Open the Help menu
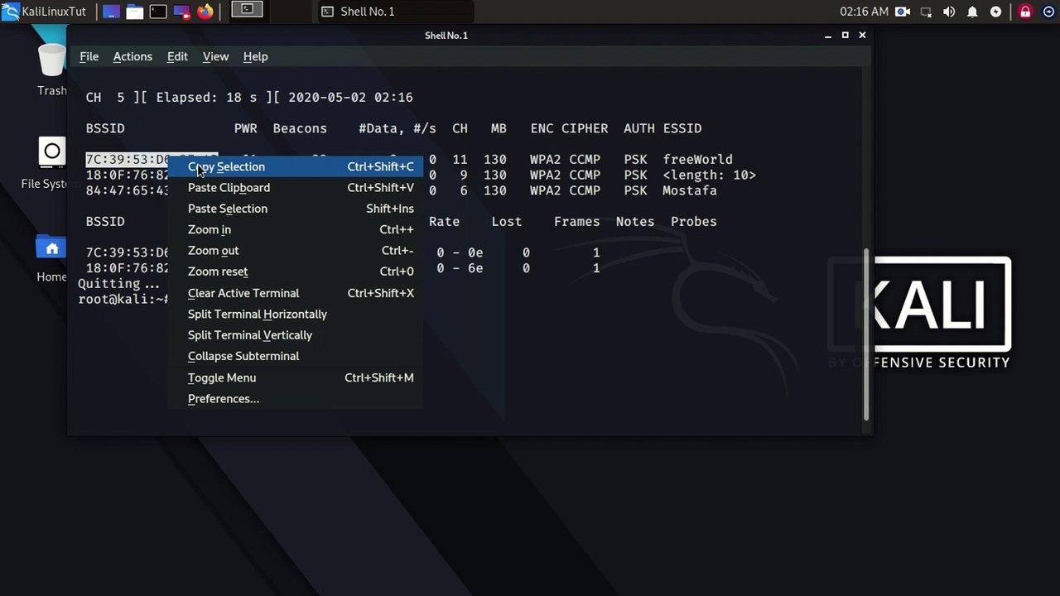Image resolution: width=1060 pixels, height=596 pixels. 255,56
